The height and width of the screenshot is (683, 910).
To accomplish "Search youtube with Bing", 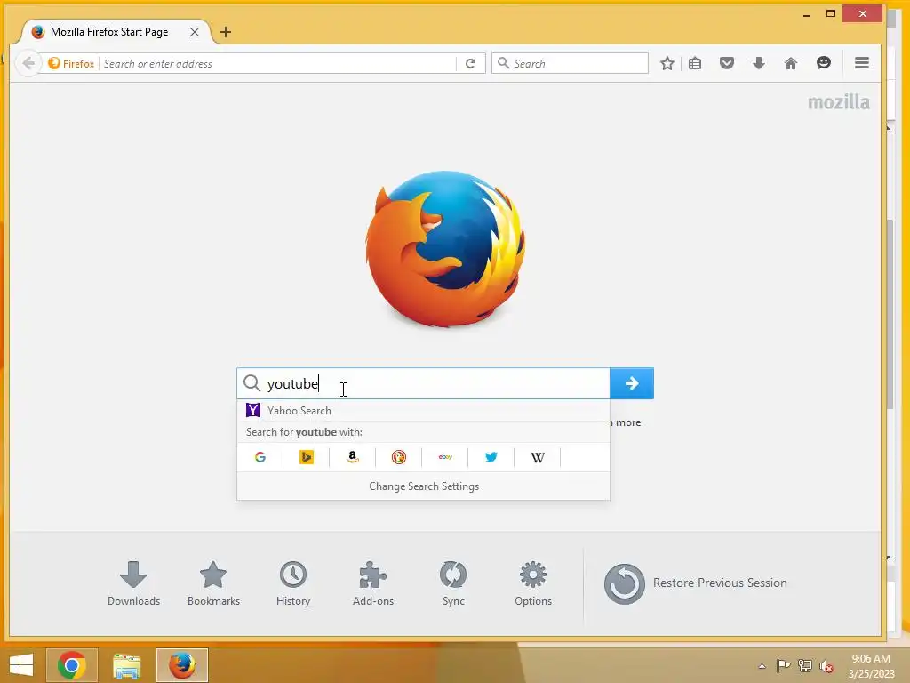I will 307,457.
